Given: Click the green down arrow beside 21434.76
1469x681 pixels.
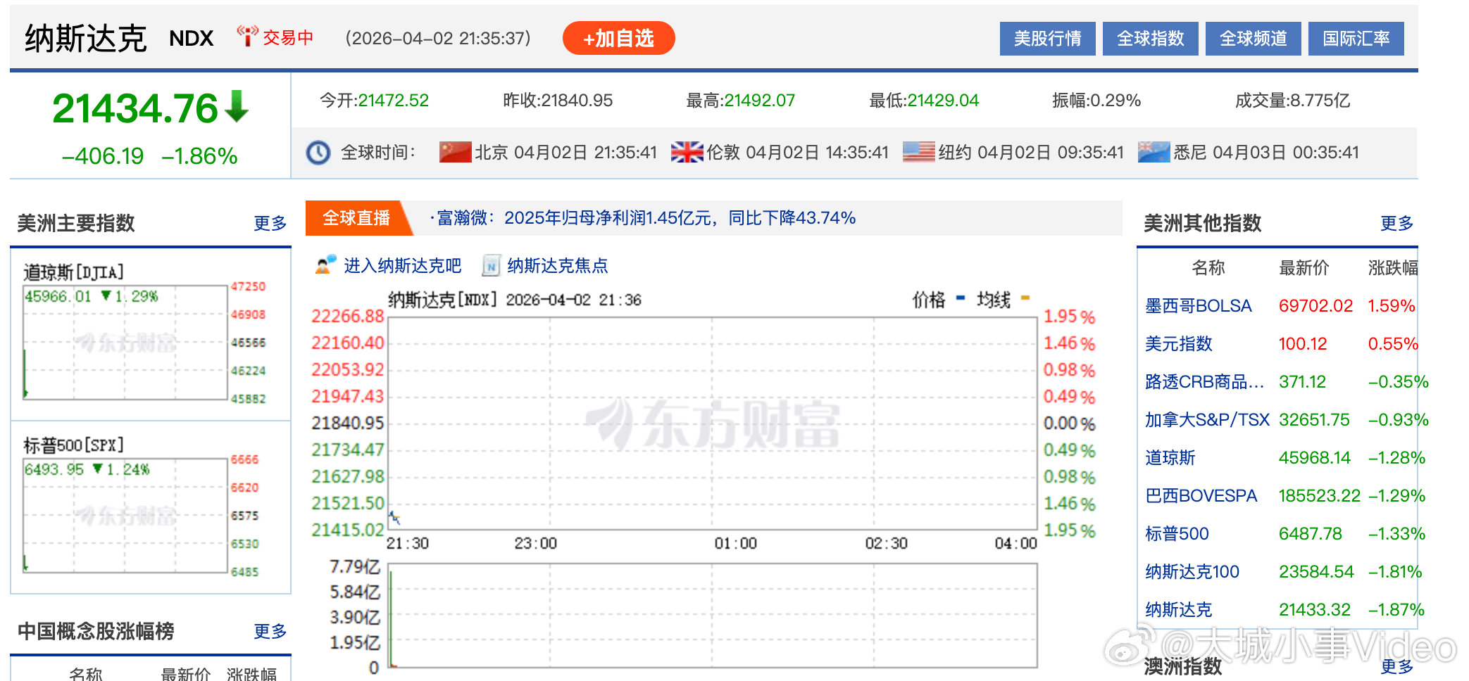Looking at the screenshot, I should (x=235, y=106).
